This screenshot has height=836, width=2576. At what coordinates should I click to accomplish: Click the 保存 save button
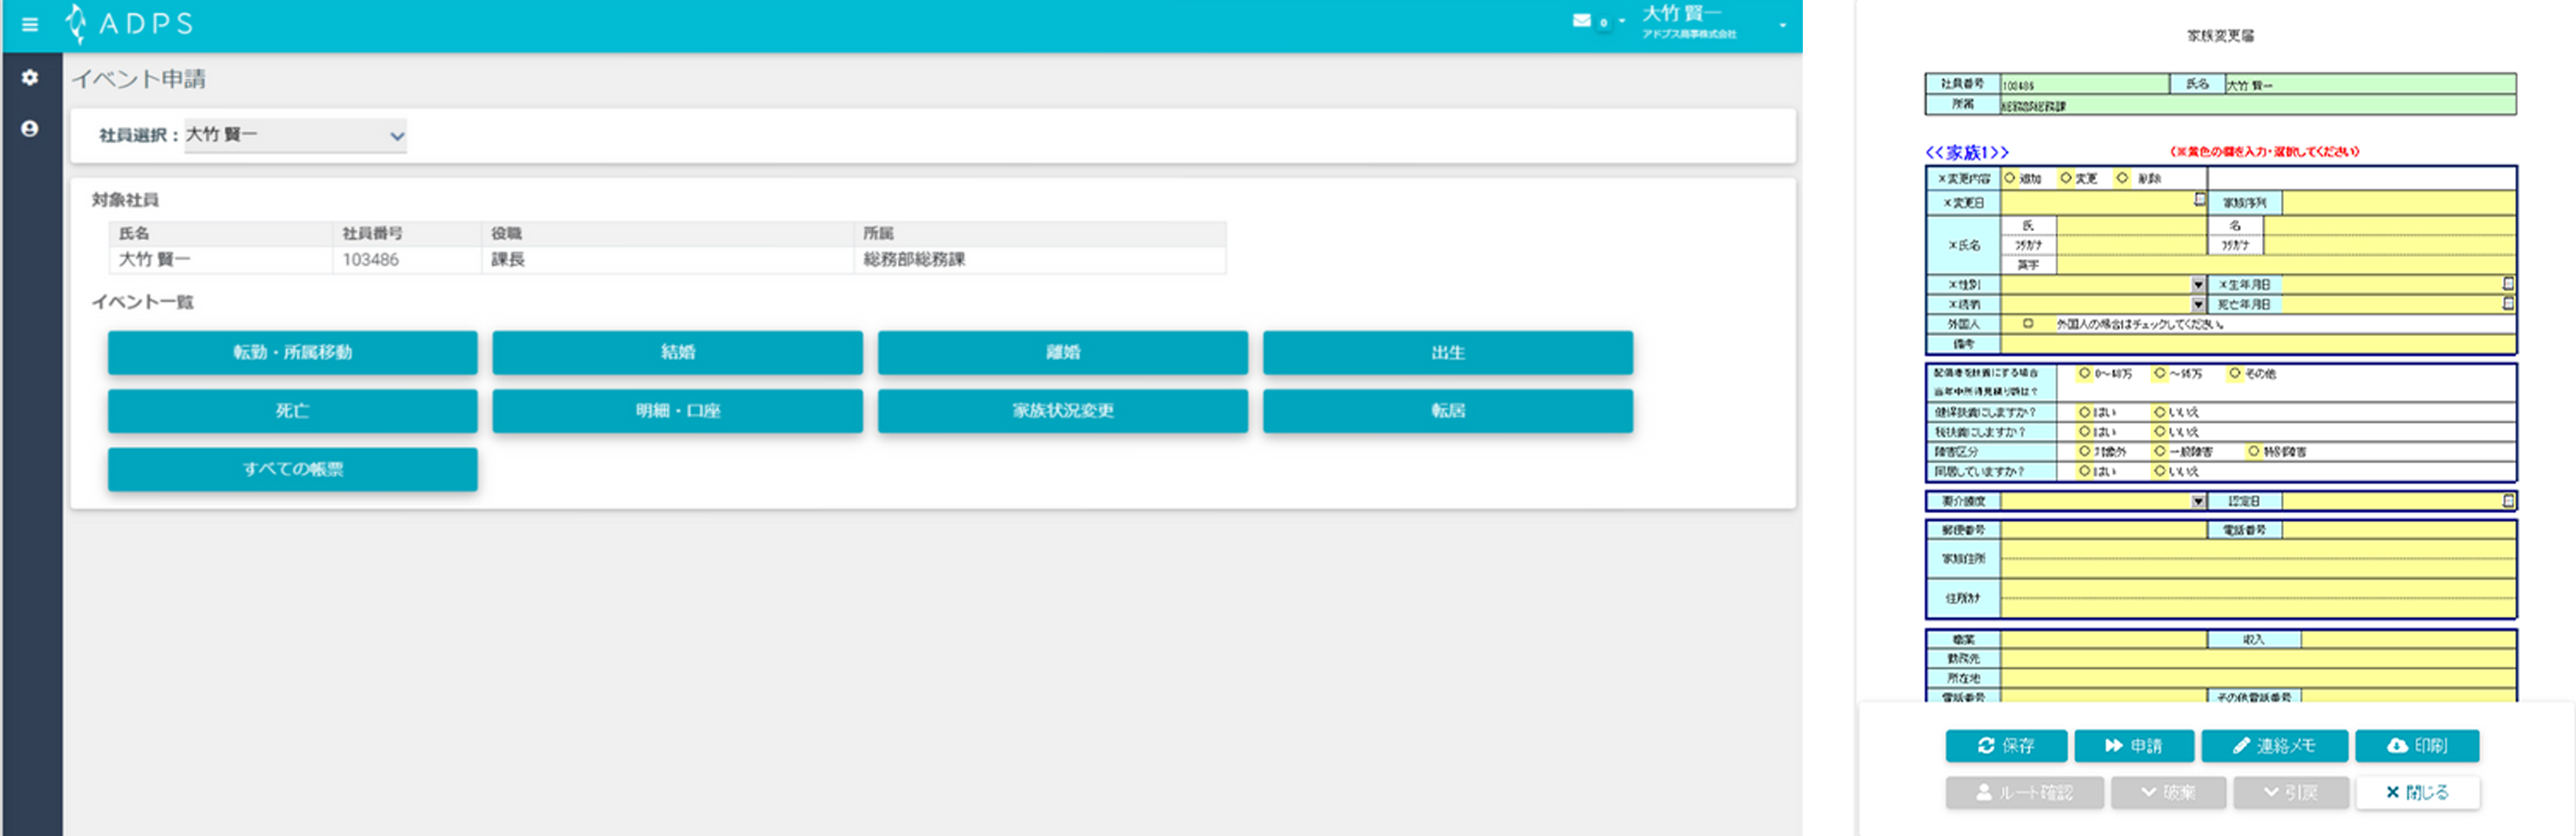click(2006, 745)
